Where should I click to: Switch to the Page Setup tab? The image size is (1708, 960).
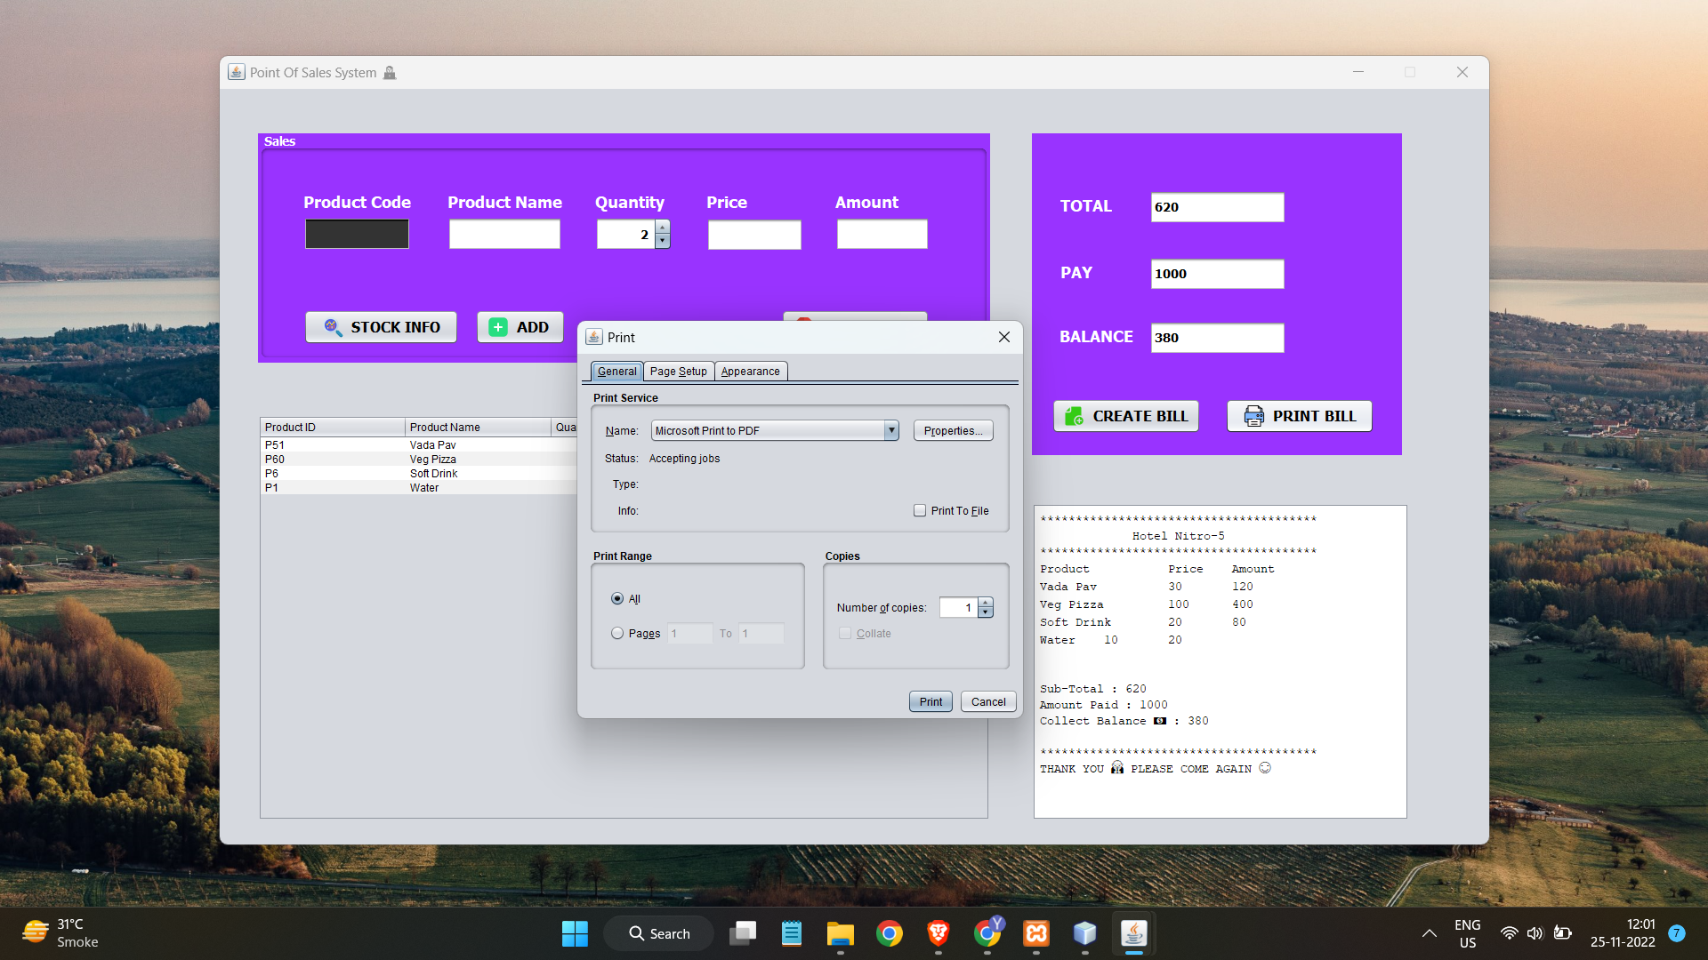[x=678, y=372]
